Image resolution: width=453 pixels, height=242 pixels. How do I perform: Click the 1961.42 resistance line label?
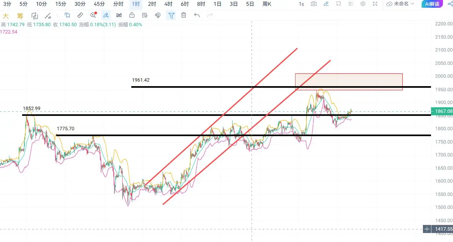click(x=141, y=80)
